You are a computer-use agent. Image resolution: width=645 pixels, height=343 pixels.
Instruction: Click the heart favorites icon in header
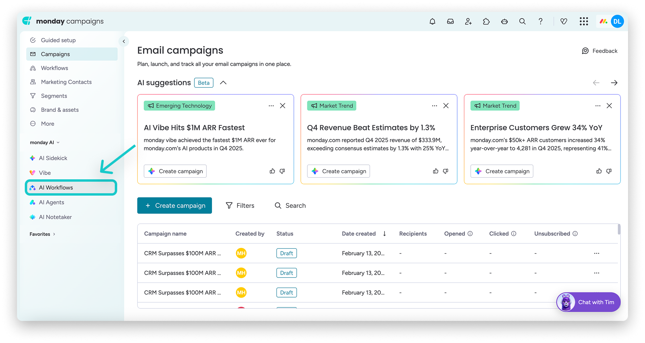[x=564, y=21]
